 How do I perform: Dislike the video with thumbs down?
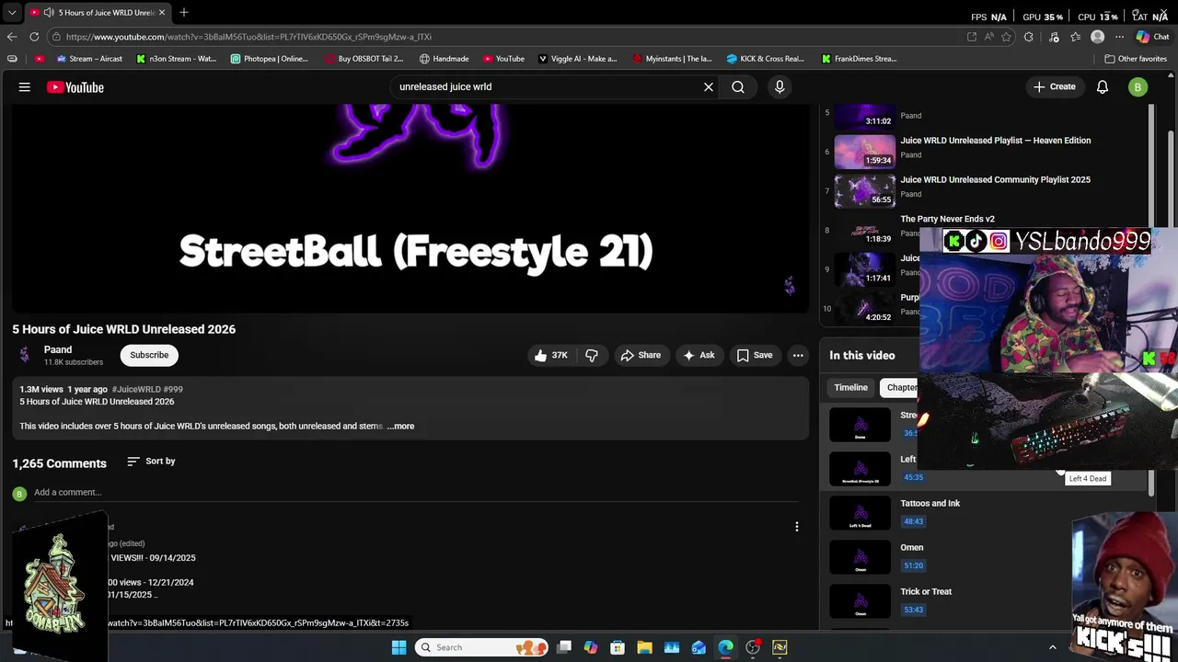[592, 356]
